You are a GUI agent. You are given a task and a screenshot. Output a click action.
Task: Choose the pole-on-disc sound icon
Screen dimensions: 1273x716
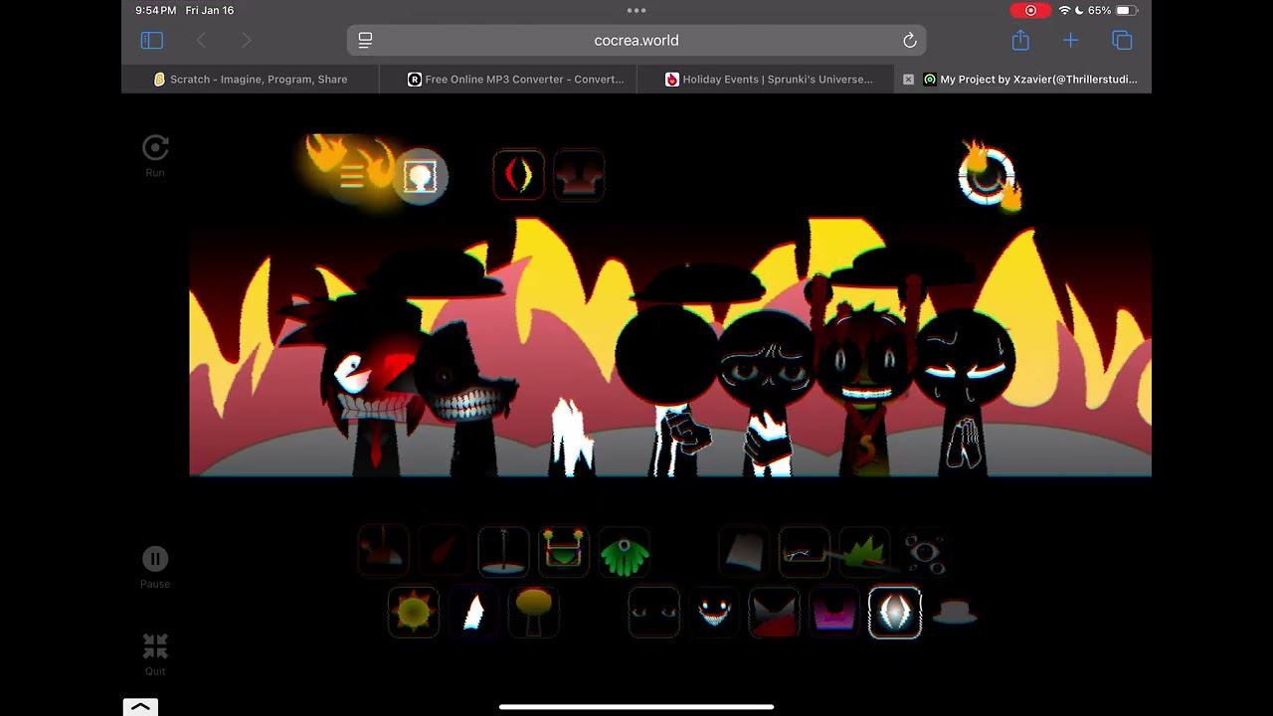(503, 551)
